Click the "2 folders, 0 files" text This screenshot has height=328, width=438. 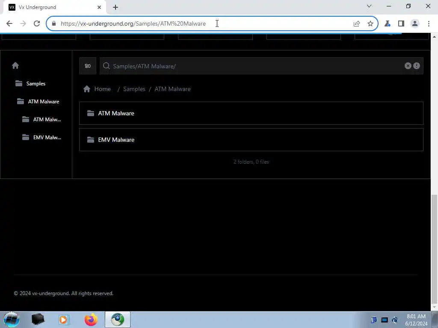click(251, 162)
